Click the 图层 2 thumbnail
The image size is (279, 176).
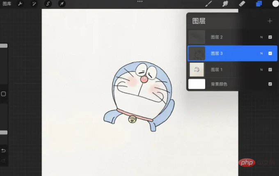tap(197, 37)
